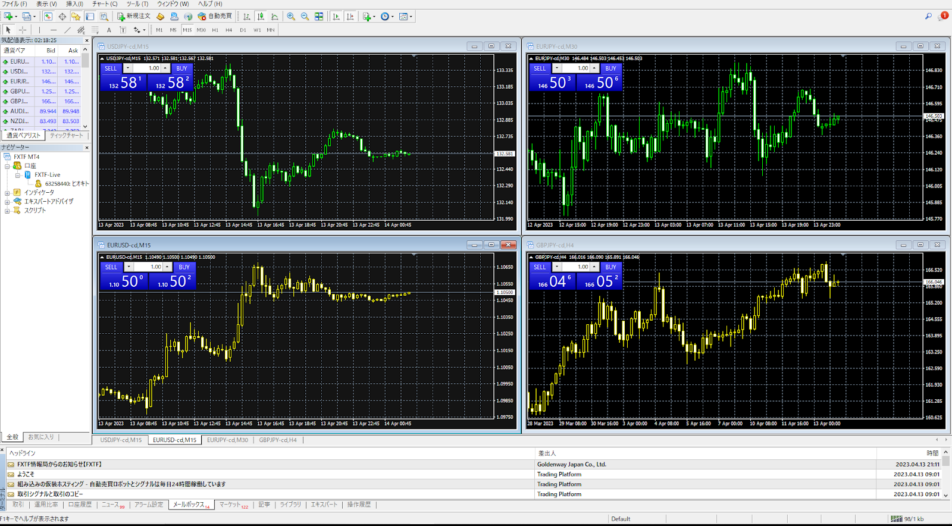
Task: Select the text label (A) tool
Action: (109, 30)
